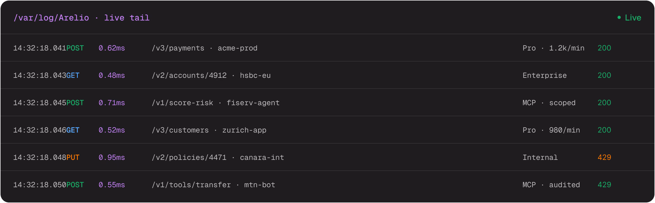Click the MCP · scoped tier label
Image resolution: width=655 pixels, height=203 pixels.
[549, 103]
